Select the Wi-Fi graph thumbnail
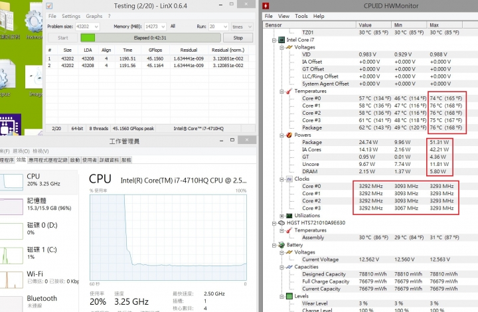 (x=11, y=279)
